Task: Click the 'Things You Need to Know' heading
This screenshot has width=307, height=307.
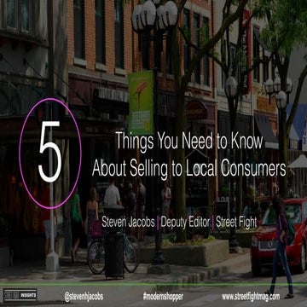Action: point(188,141)
